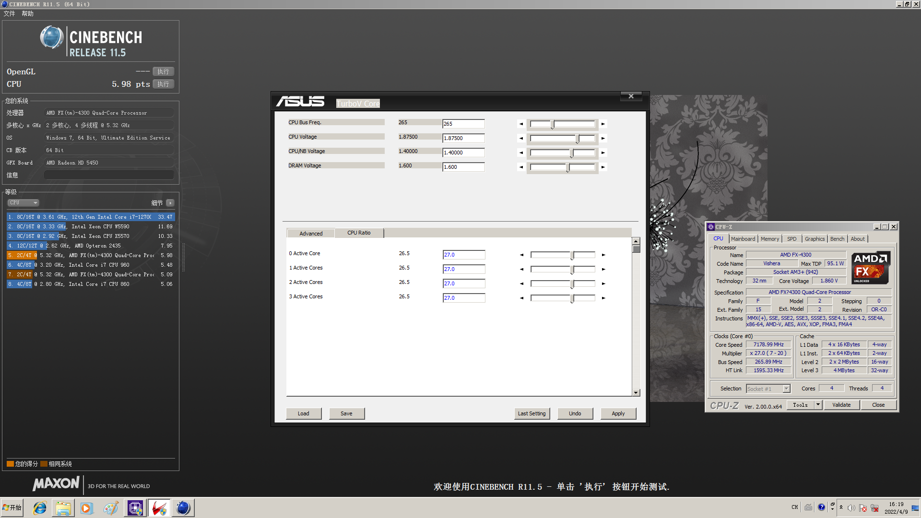
Task: Expand the ranking details arrow in Cinebench
Action: [x=170, y=203]
